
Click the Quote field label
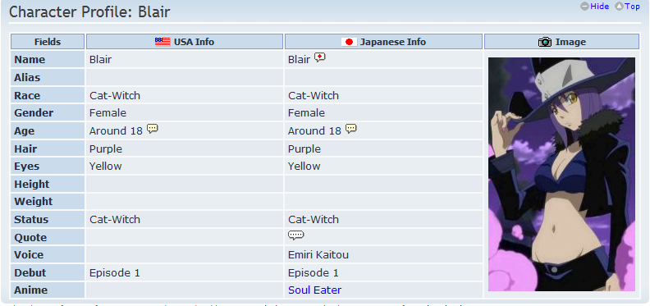tap(30, 238)
